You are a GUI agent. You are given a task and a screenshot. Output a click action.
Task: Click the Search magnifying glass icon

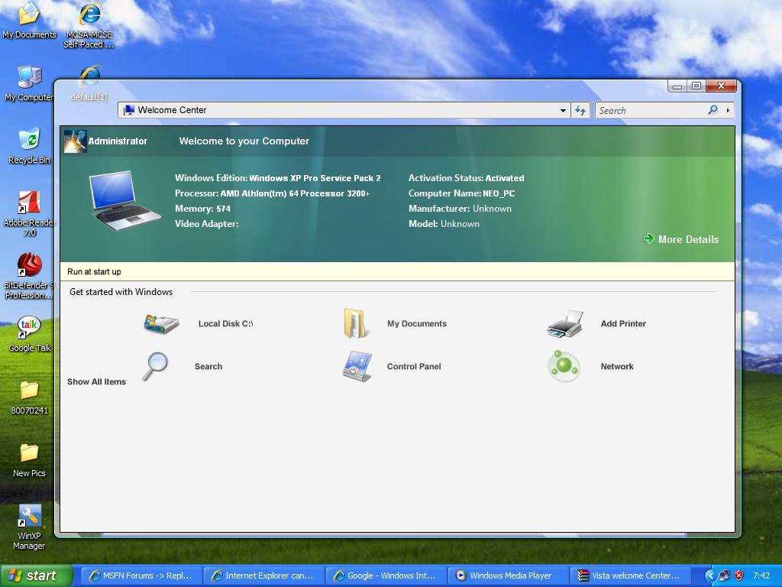coord(156,366)
